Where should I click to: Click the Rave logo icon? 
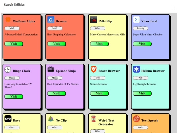click(x=8, y=119)
